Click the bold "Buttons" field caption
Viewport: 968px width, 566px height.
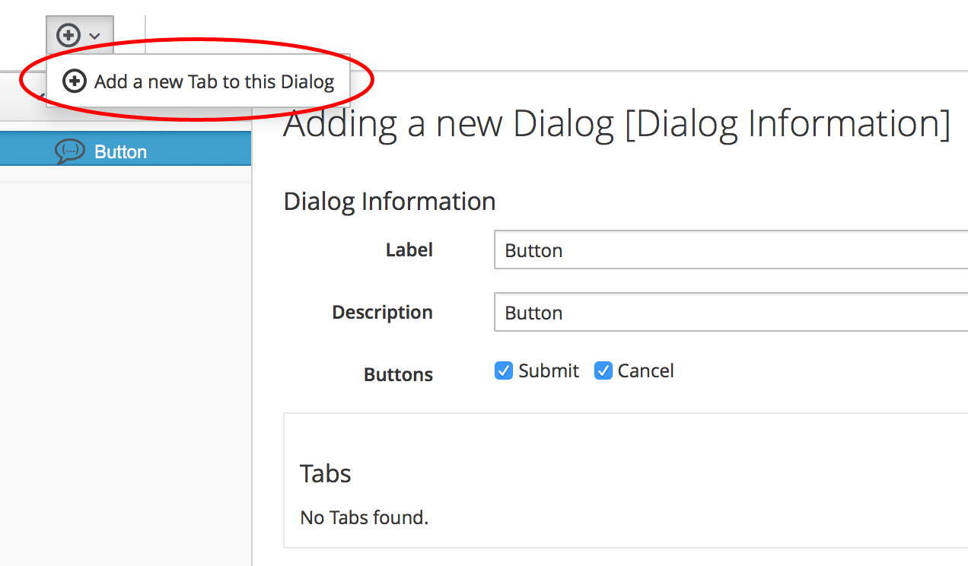398,375
